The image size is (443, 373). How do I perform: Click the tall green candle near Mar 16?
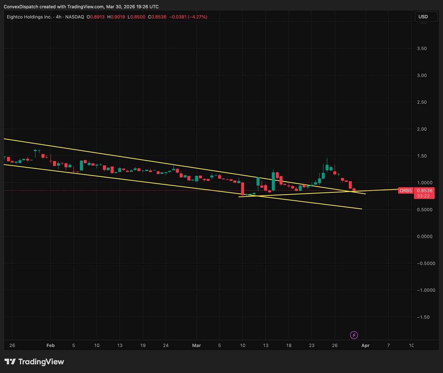273,181
